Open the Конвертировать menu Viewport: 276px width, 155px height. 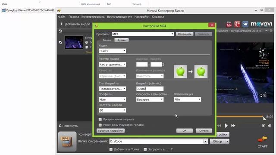(93, 17)
